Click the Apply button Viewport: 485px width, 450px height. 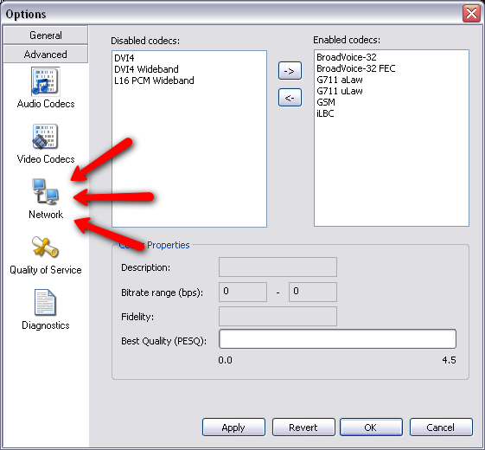click(x=233, y=427)
